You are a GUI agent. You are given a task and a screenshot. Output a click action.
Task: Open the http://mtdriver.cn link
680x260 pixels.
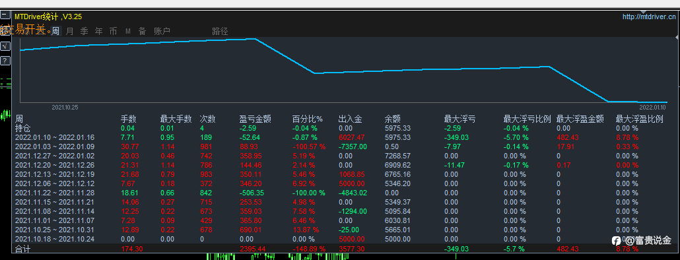(x=649, y=17)
